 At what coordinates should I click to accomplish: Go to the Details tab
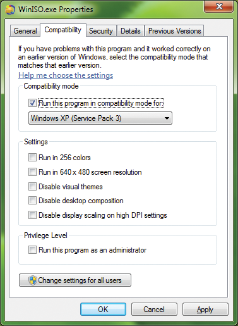pyautogui.click(x=131, y=31)
